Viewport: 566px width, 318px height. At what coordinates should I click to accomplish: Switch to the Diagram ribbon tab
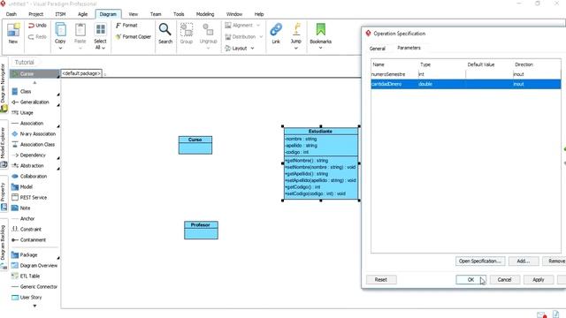(x=108, y=14)
